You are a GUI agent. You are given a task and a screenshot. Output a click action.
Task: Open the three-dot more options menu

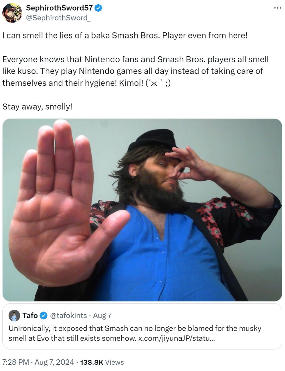pyautogui.click(x=277, y=8)
